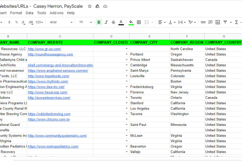The height and width of the screenshot is (161, 242).
Task: Open the Help menu
Action: 71,13
